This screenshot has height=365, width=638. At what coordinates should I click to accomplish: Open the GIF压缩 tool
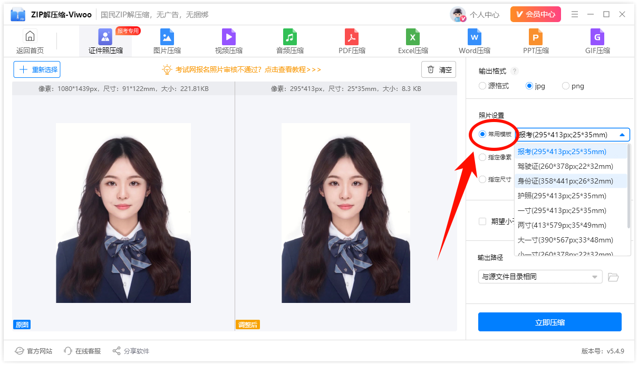pyautogui.click(x=597, y=42)
